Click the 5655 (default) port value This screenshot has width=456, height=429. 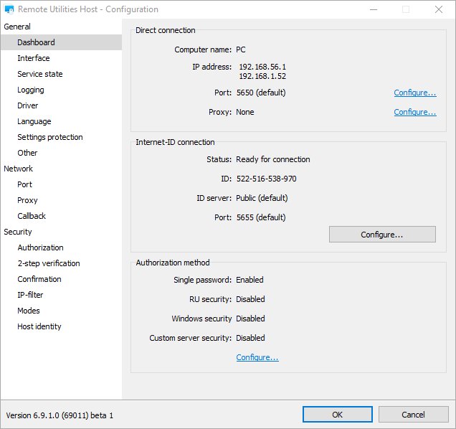(261, 217)
